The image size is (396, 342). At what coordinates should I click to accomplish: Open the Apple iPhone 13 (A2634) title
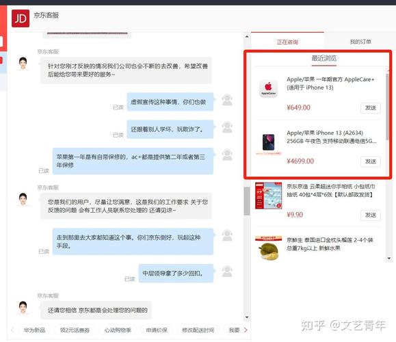[332, 137]
